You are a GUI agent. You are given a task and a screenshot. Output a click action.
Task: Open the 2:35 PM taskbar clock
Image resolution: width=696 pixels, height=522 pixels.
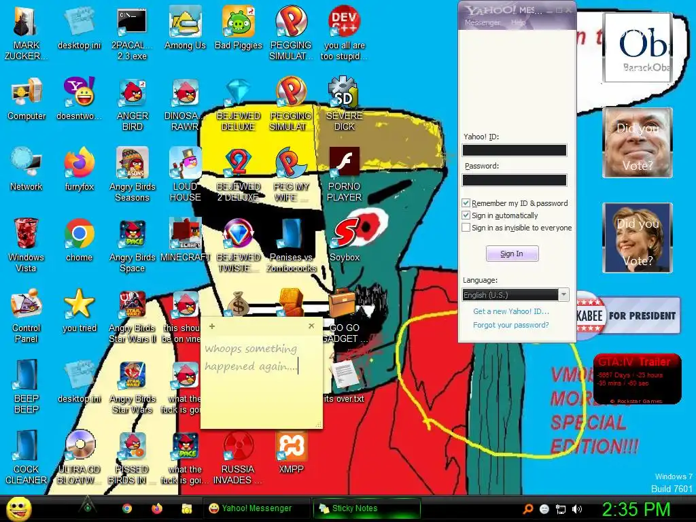click(636, 509)
